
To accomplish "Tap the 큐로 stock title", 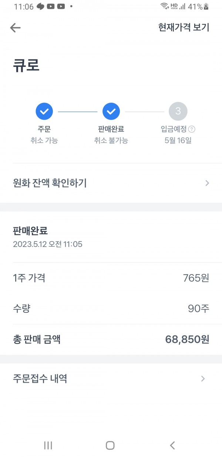I will pos(26,65).
